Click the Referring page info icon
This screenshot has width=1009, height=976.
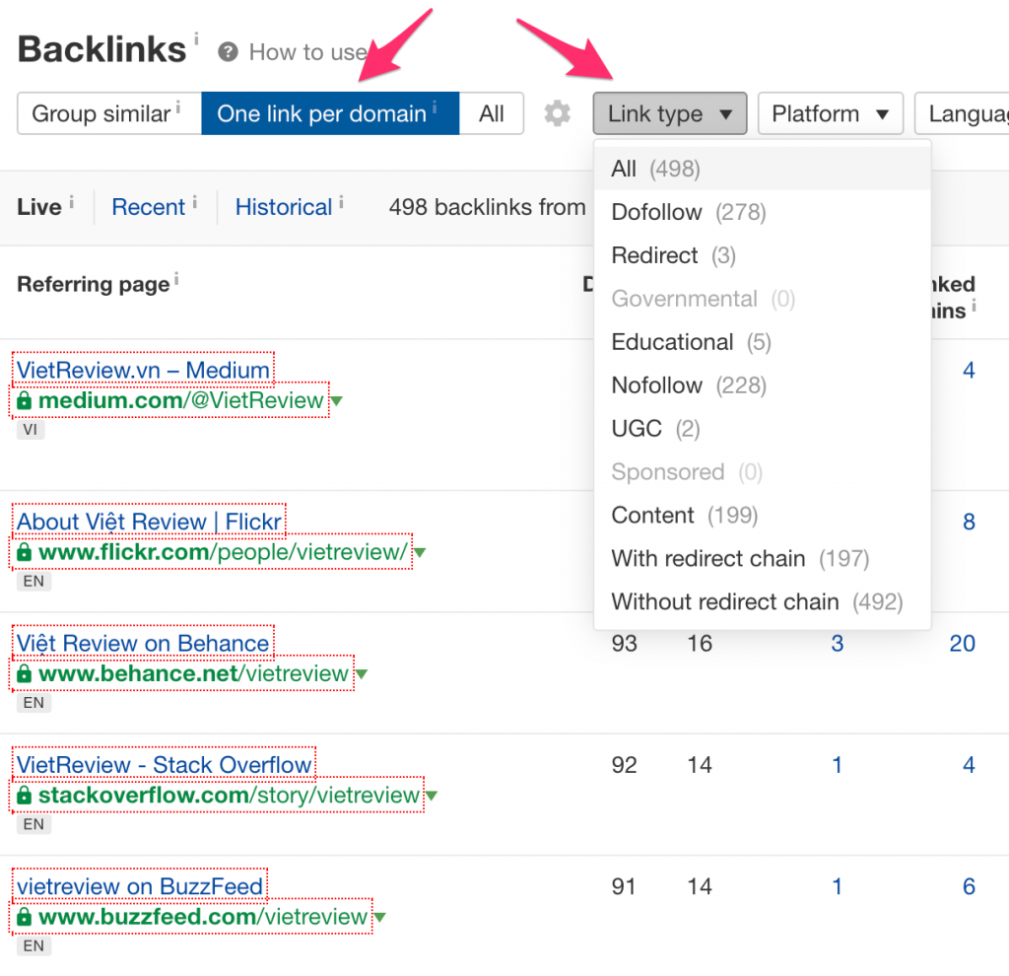(176, 279)
